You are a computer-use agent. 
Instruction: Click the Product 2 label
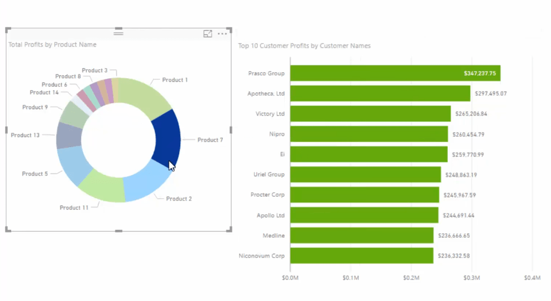[x=179, y=199]
